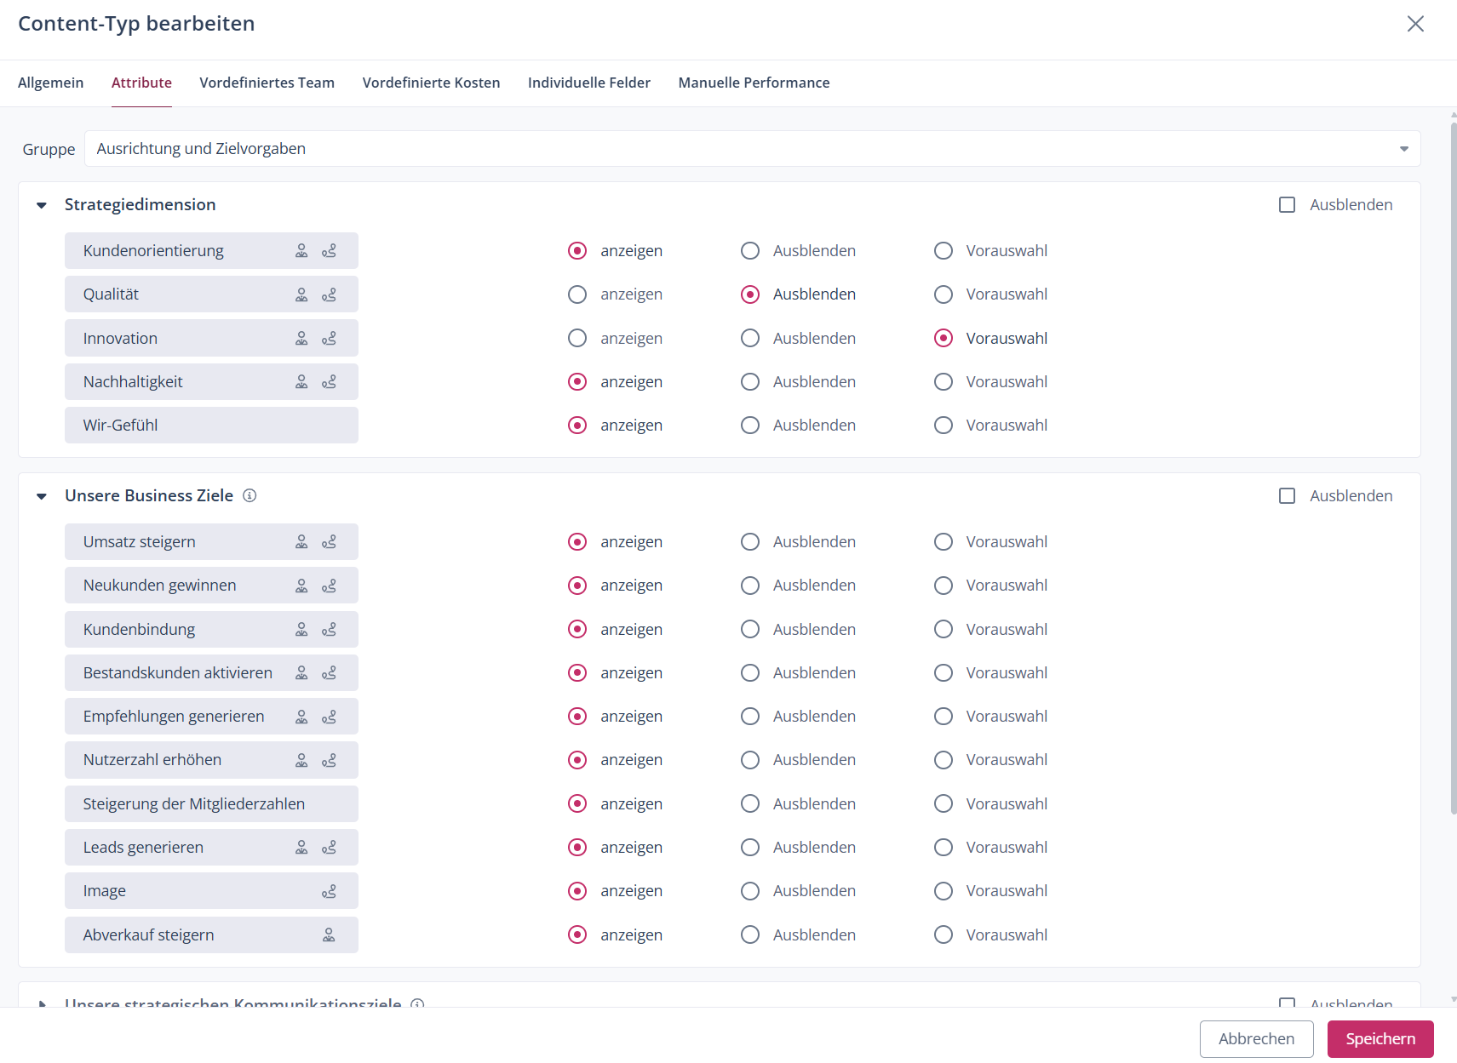Switch to the Vordefiniertes Team tab
Screen dimensions: 1457x1063
(x=267, y=83)
